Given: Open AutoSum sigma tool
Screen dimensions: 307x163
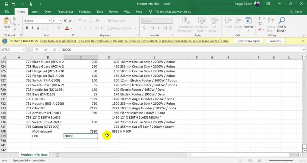Looking at the screenshot, I should pyautogui.click(x=260, y=19).
